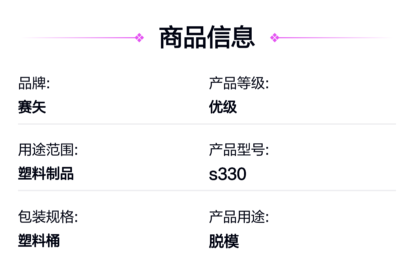This screenshot has height=271, width=414.
Task: Select packaging value 塑料桶
Action: coord(39,240)
